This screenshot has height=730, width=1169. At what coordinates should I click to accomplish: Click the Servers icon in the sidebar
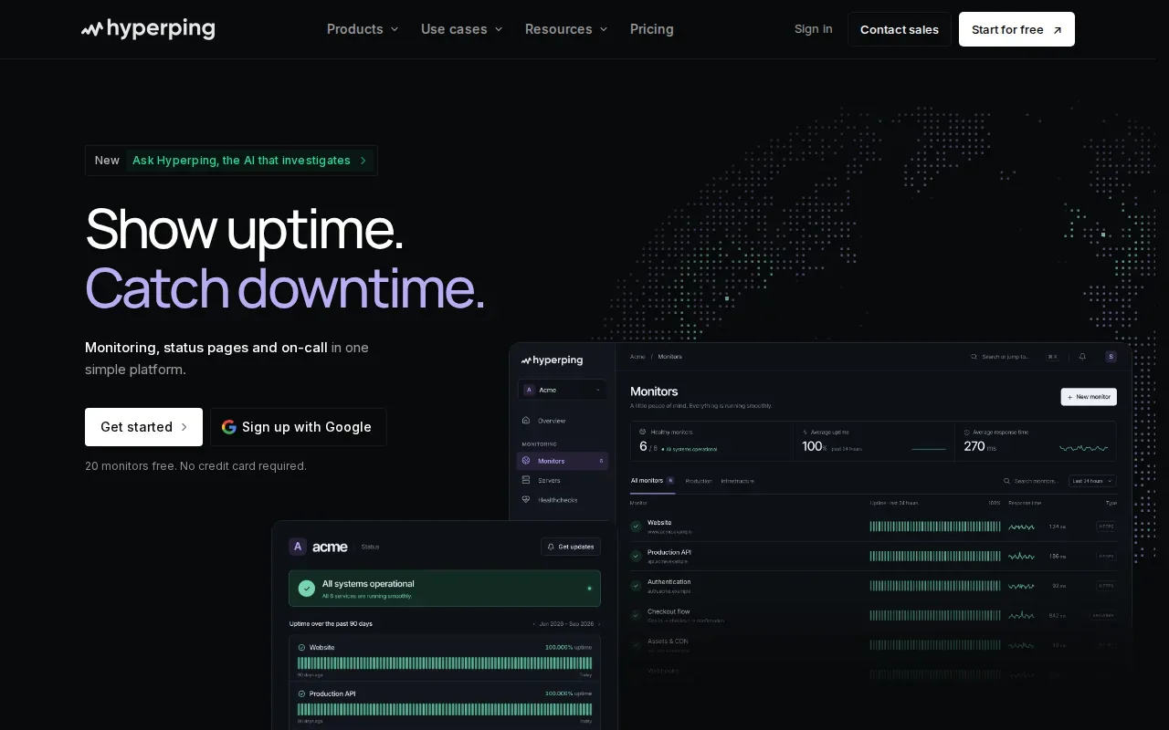point(526,480)
